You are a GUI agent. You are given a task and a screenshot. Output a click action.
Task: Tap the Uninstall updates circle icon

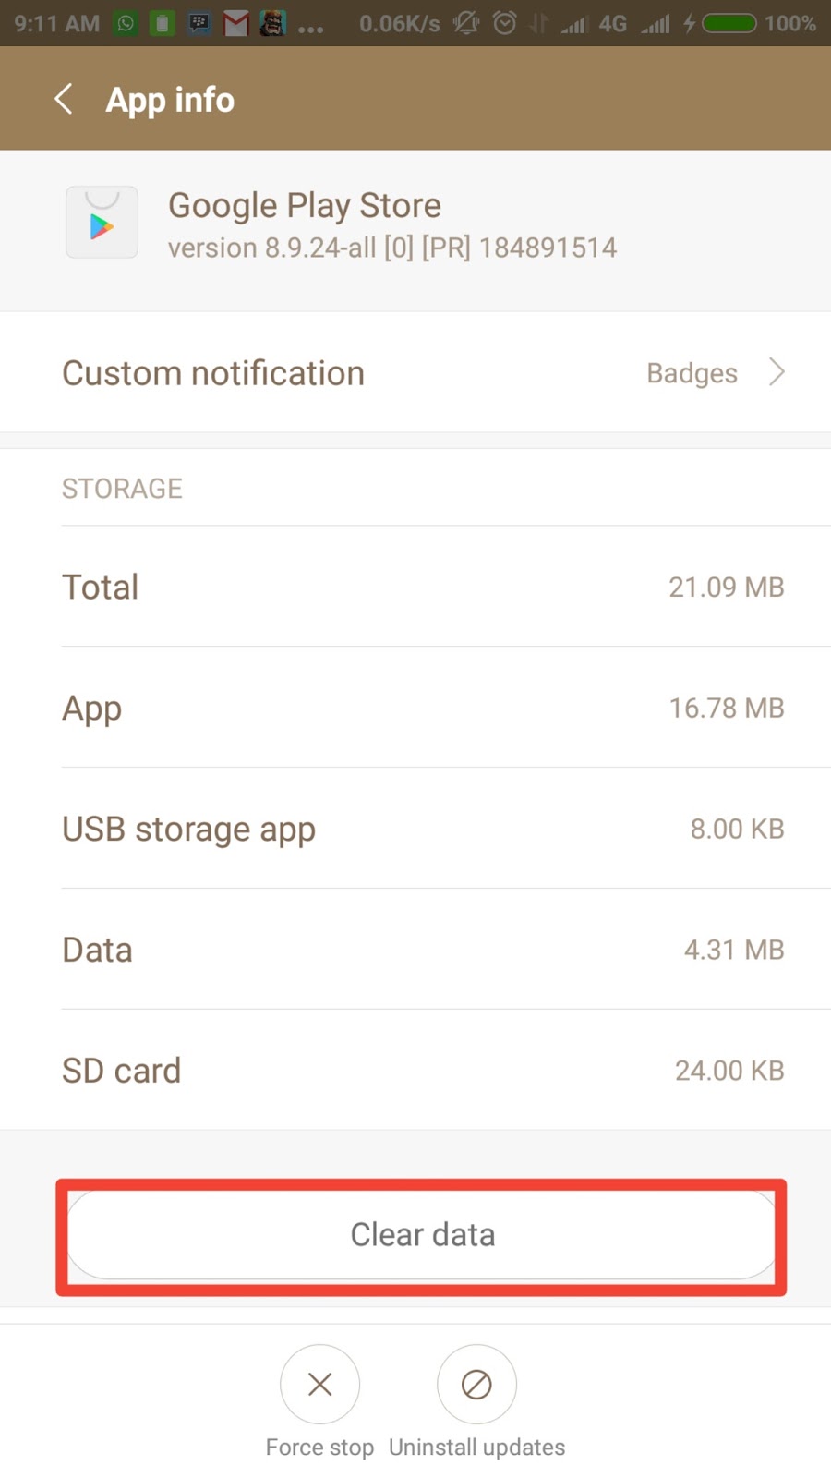click(476, 1384)
